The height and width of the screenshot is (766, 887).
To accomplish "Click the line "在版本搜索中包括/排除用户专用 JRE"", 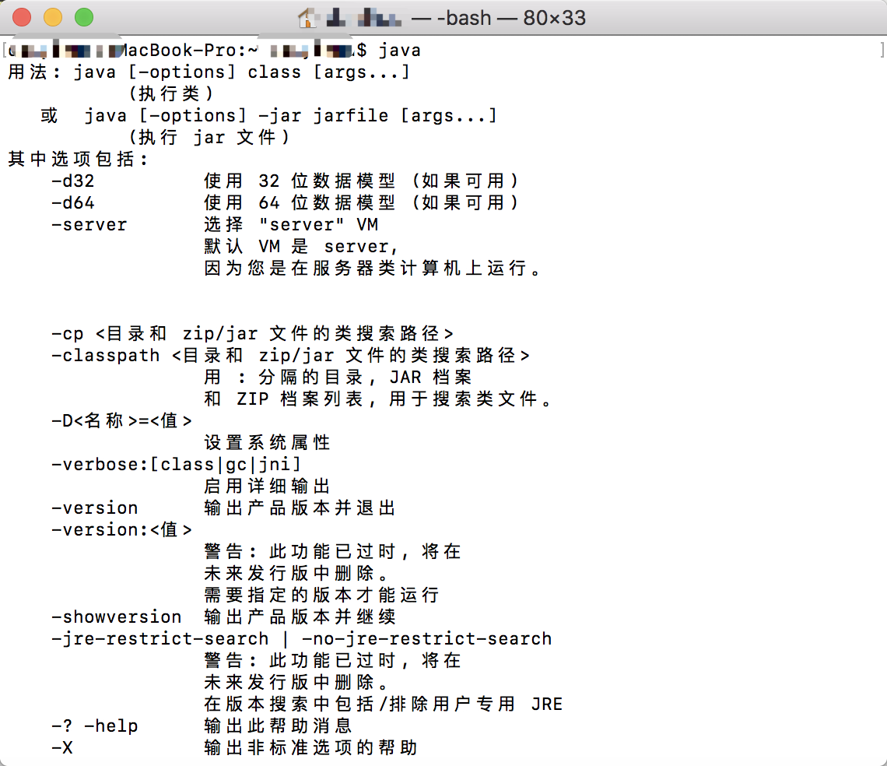I will pyautogui.click(x=383, y=705).
